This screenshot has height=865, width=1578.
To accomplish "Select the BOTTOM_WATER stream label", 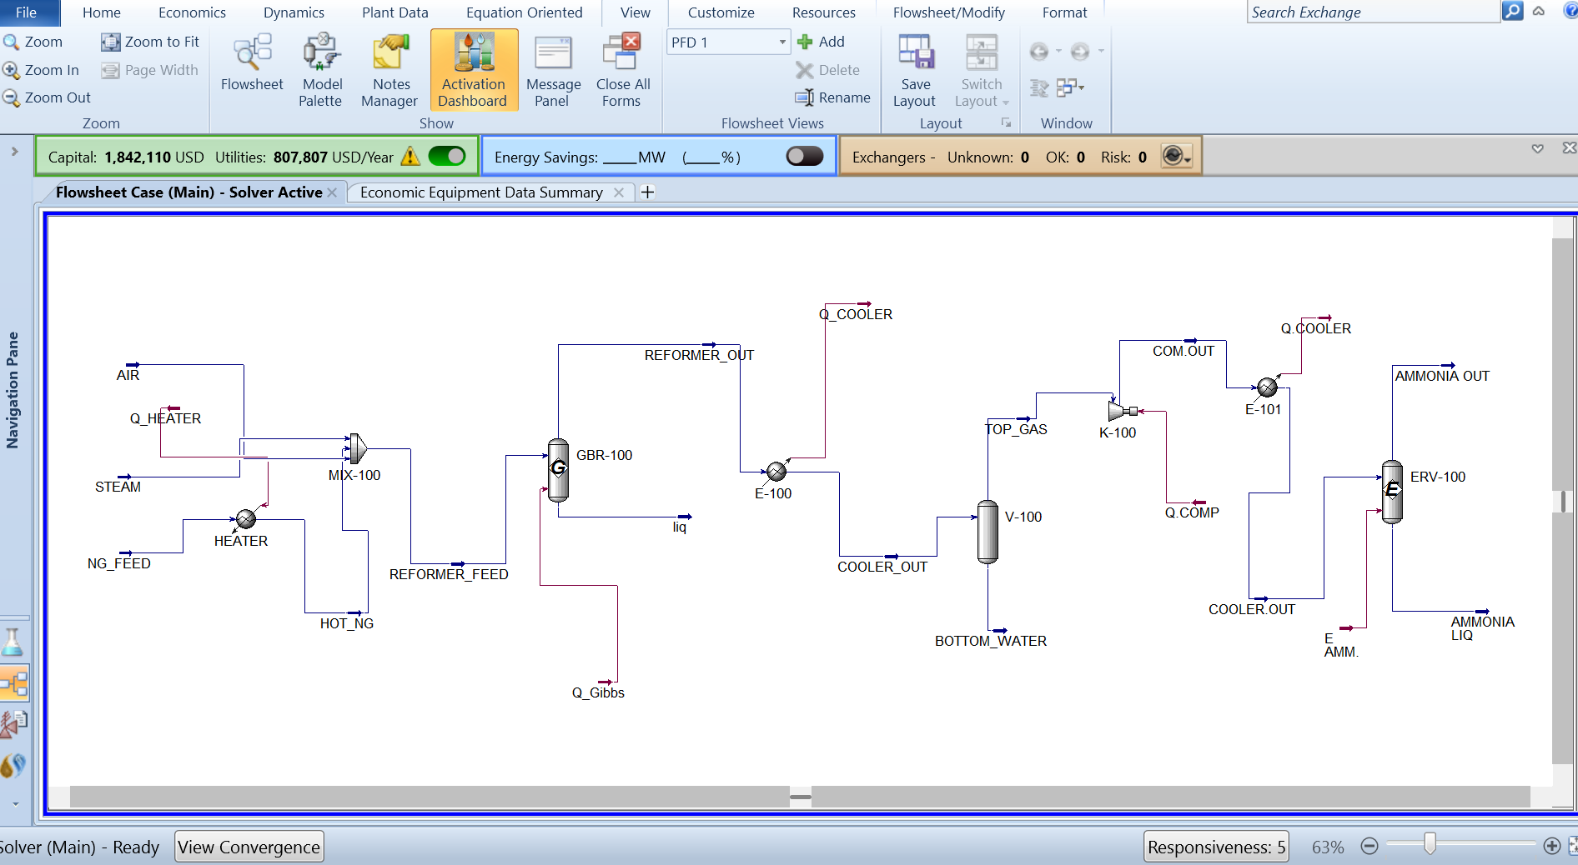I will click(x=991, y=641).
